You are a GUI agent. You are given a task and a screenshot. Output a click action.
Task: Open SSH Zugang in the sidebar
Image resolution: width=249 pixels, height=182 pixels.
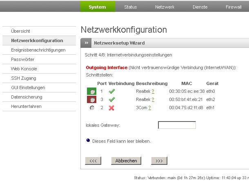(x=23, y=78)
